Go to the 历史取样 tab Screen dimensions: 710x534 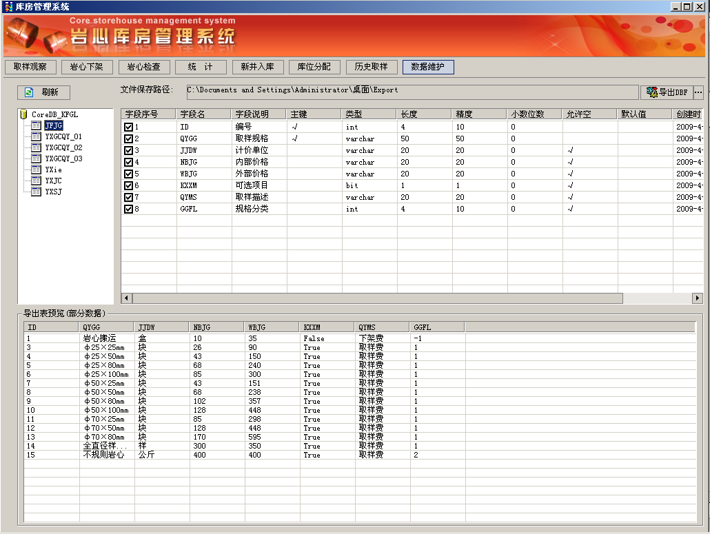[371, 67]
